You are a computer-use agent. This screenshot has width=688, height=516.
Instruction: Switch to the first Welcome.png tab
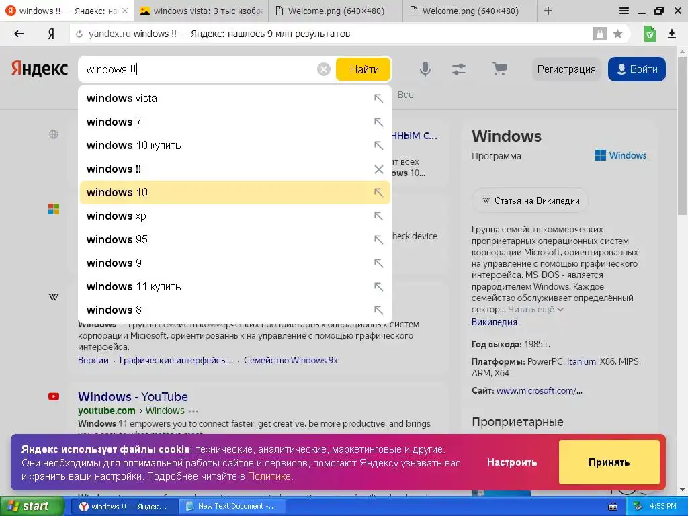(336, 11)
